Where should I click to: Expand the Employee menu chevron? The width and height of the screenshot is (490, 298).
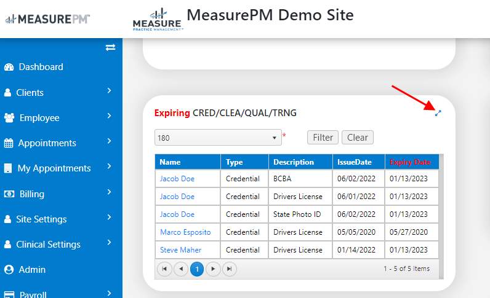pyautogui.click(x=109, y=116)
